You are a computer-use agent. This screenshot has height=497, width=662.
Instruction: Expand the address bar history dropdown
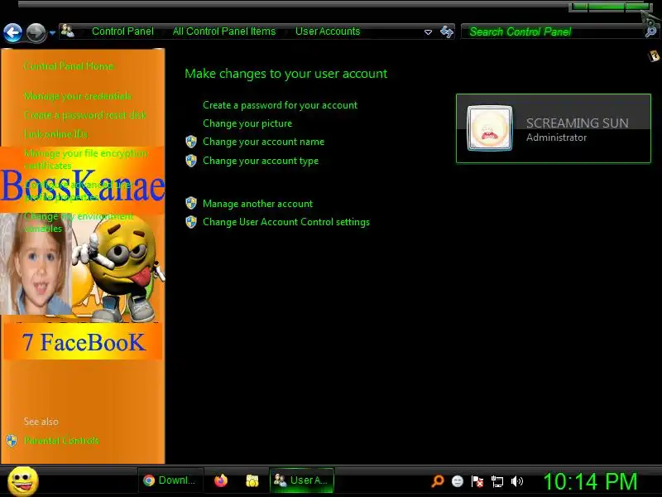(x=428, y=32)
